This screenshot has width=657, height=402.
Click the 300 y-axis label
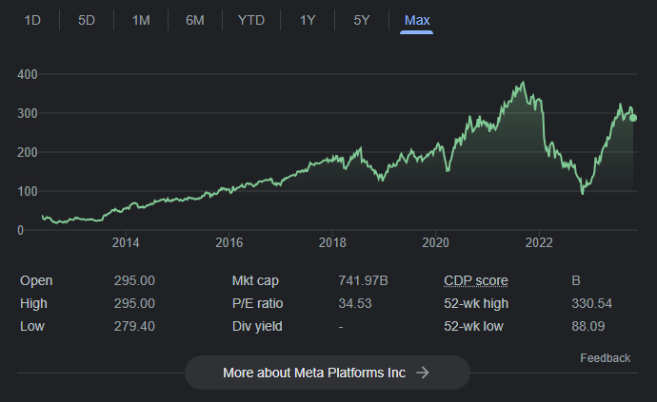pos(28,113)
